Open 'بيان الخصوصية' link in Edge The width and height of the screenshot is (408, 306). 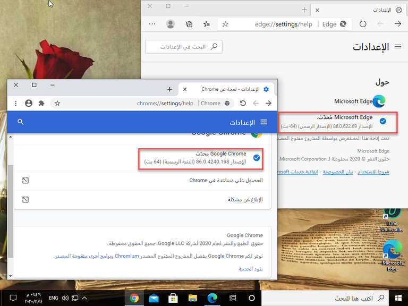[x=338, y=172]
